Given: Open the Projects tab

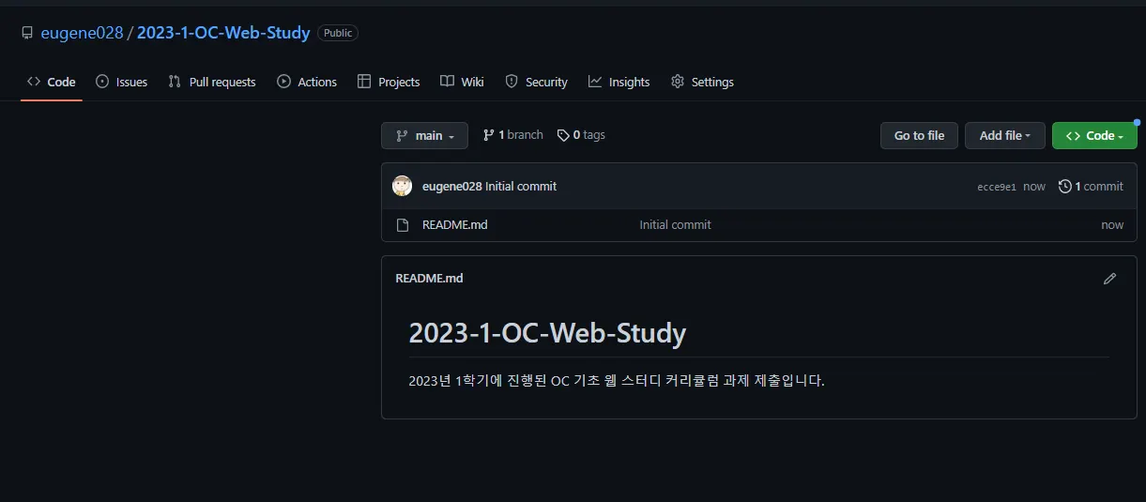Looking at the screenshot, I should (x=389, y=82).
